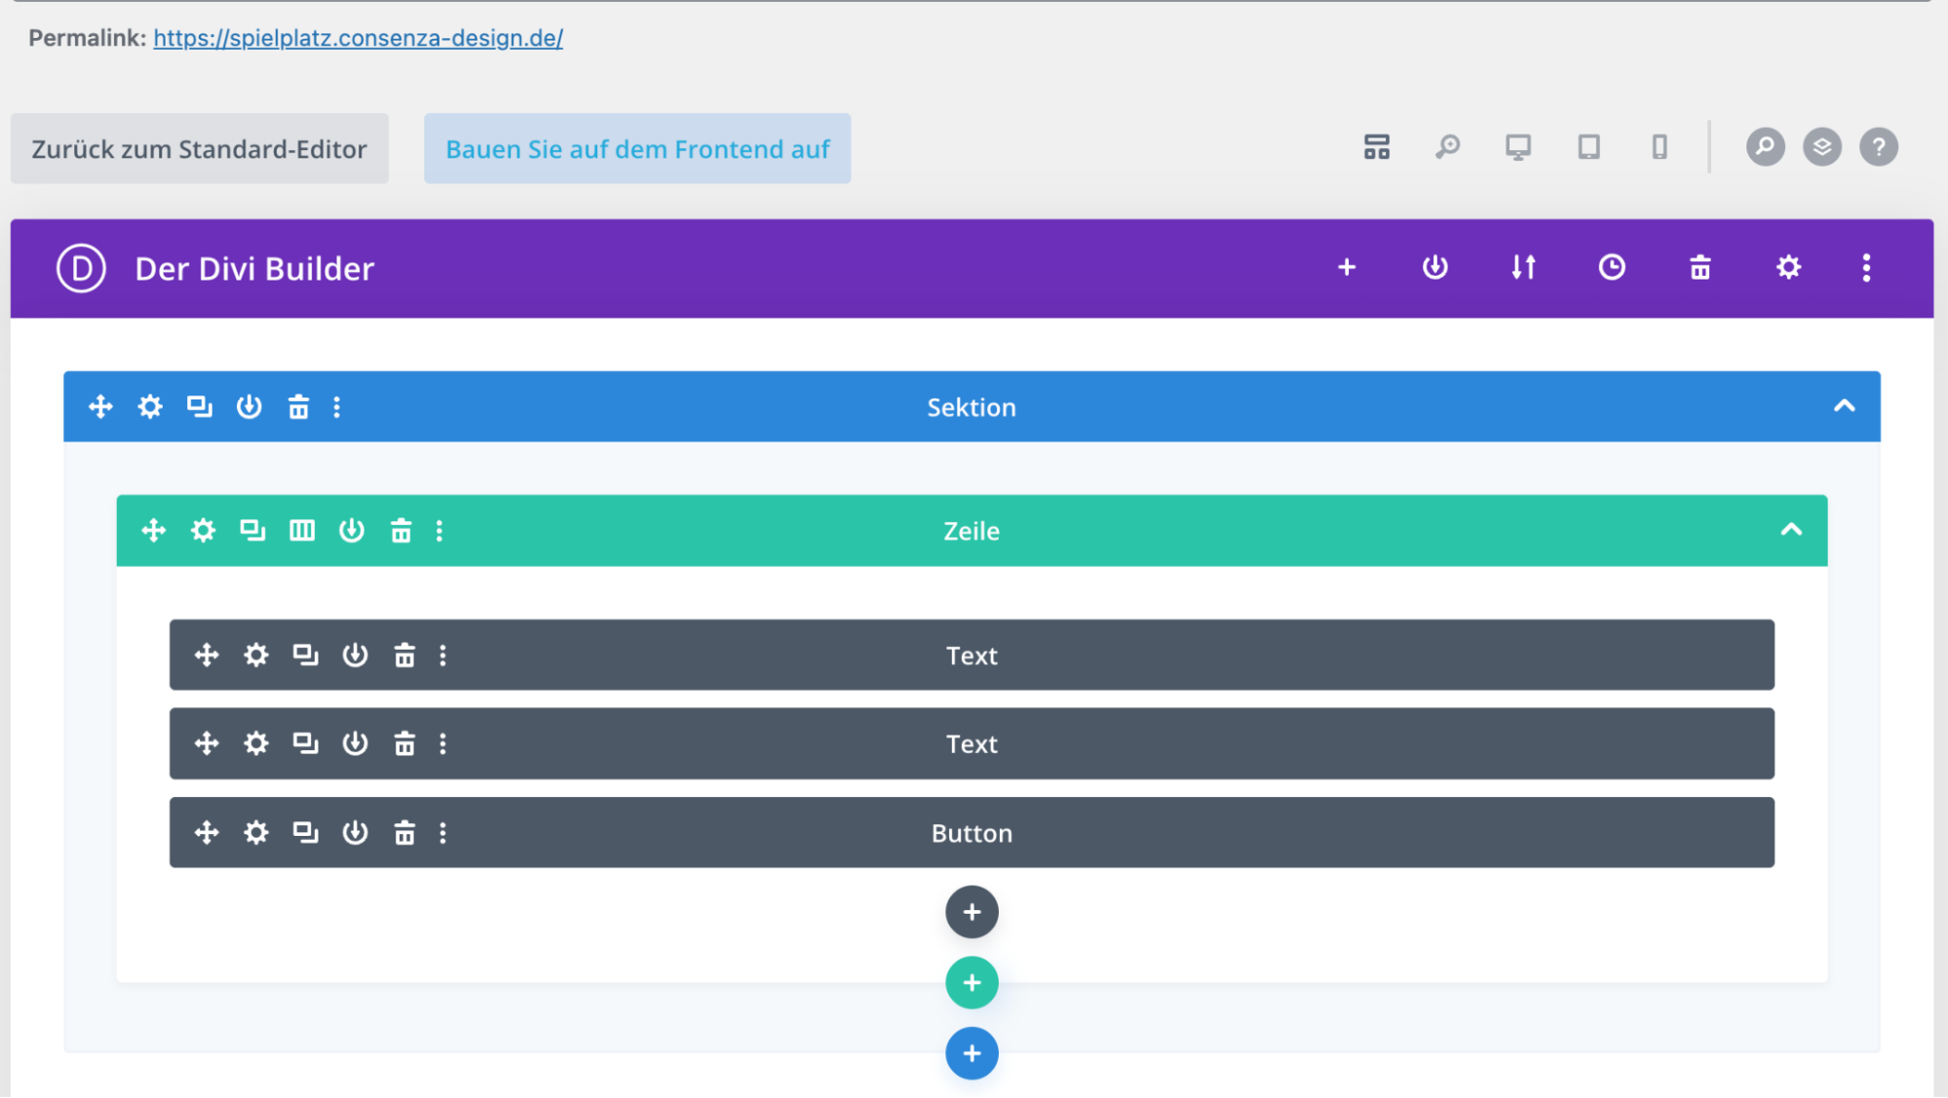Open Button module settings gear
1948x1098 pixels.
coord(255,832)
